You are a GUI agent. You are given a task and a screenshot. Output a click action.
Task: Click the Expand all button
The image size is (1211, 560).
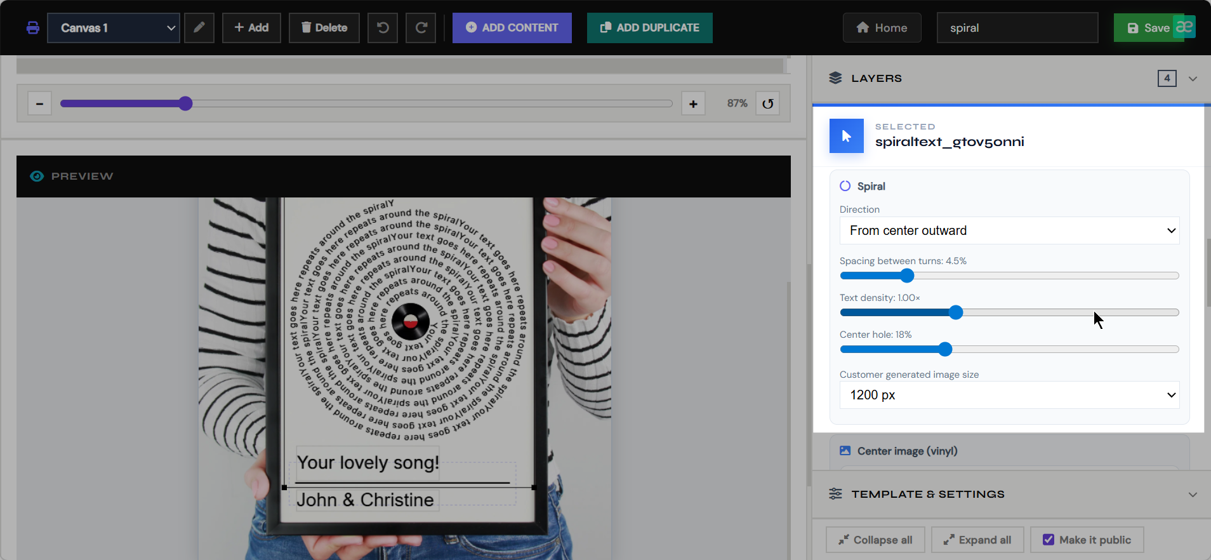(977, 540)
